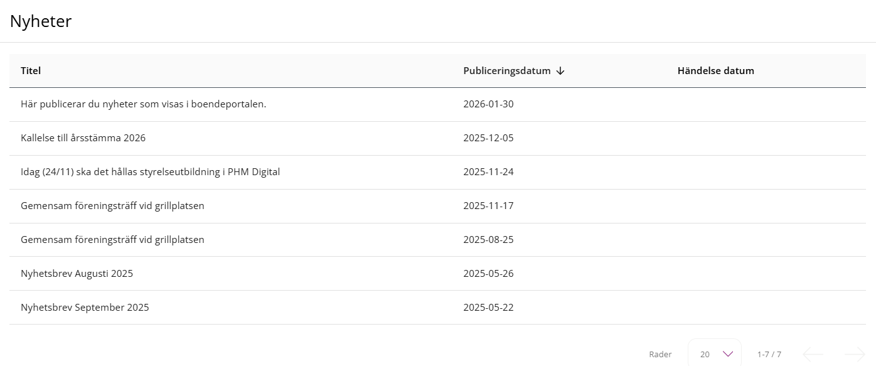
Task: Sort by Titel column header
Action: pyautogui.click(x=31, y=71)
